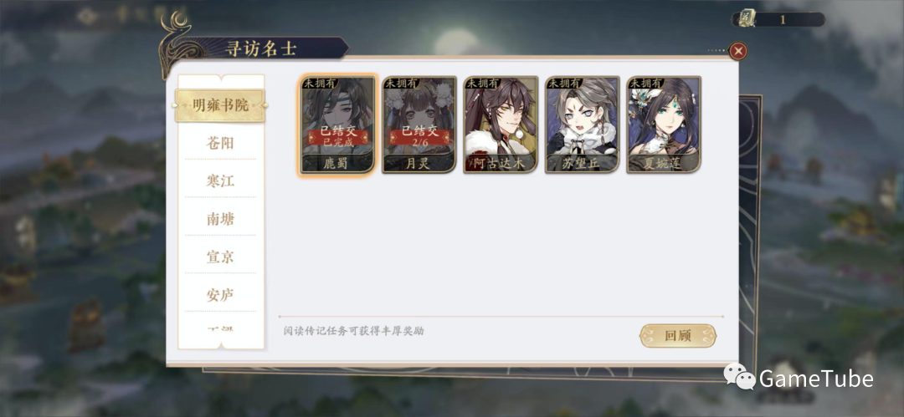This screenshot has height=417, width=904.
Task: Click the 已结交 2/6 progress banner
Action: (x=419, y=135)
